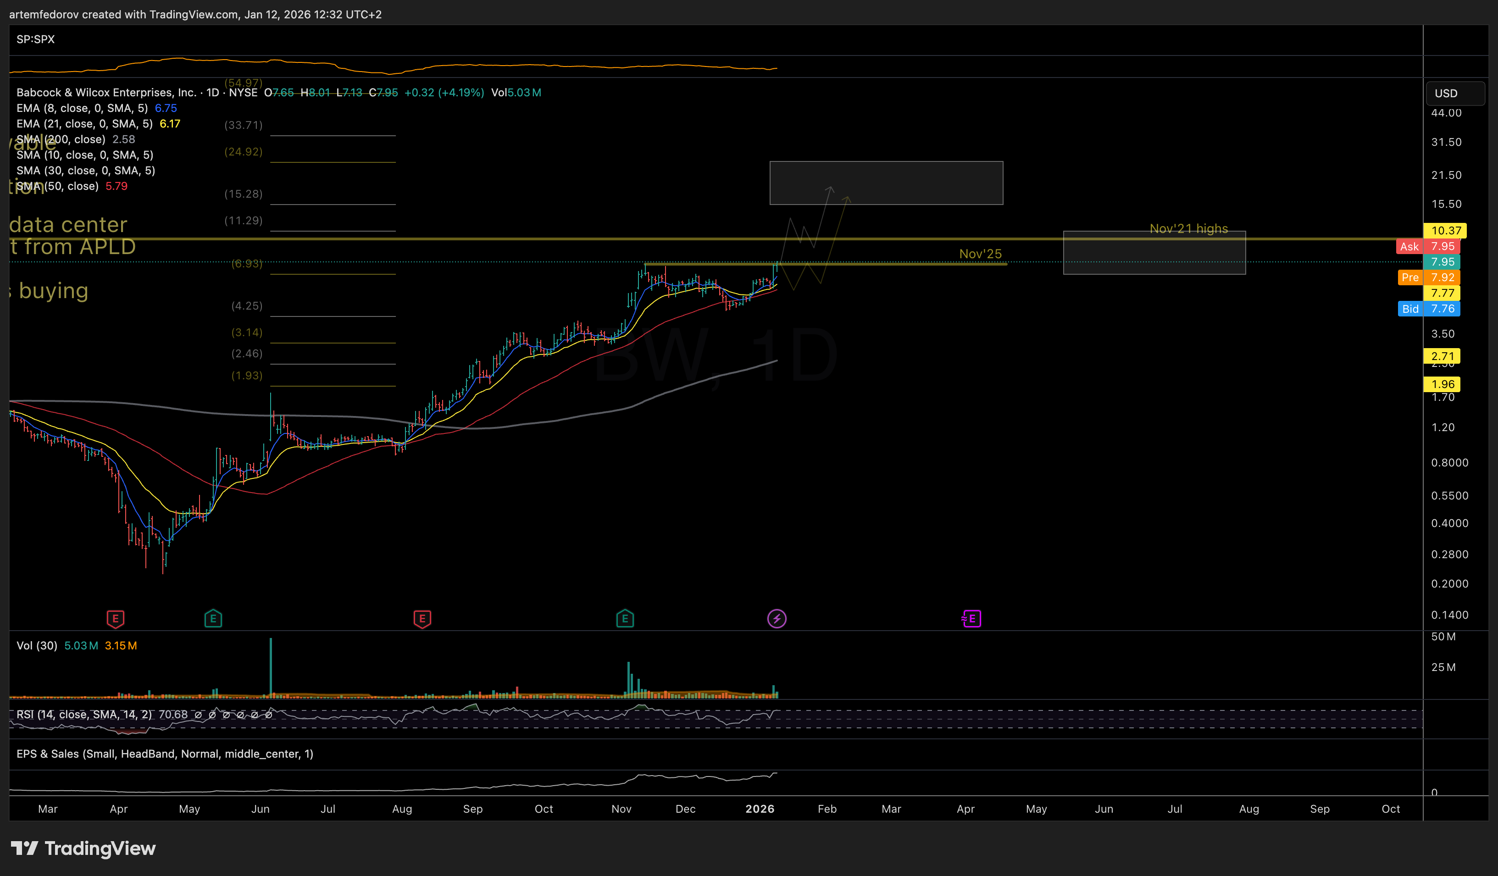Click the yellow 1.96 price label
The height and width of the screenshot is (876, 1498).
coord(1442,384)
